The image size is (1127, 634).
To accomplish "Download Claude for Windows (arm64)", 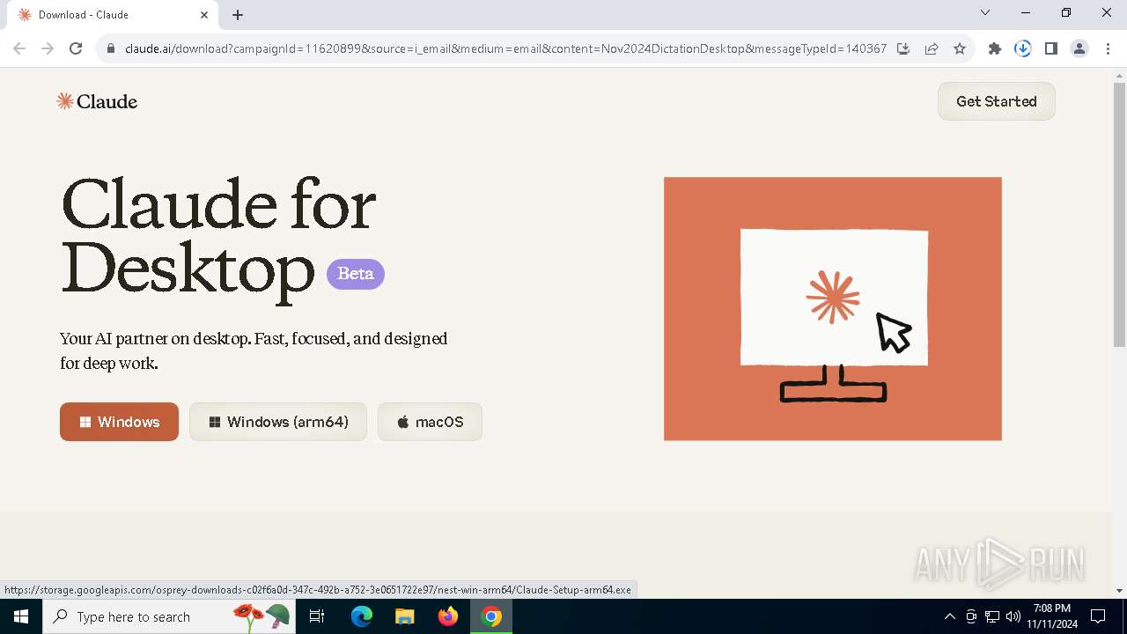I will click(x=278, y=422).
